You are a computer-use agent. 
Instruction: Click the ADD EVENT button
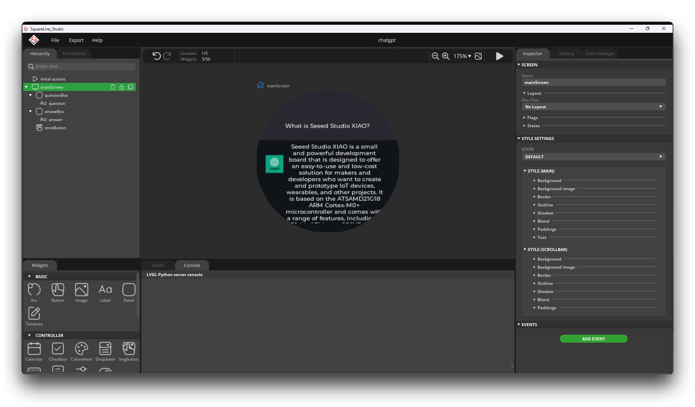coord(593,339)
